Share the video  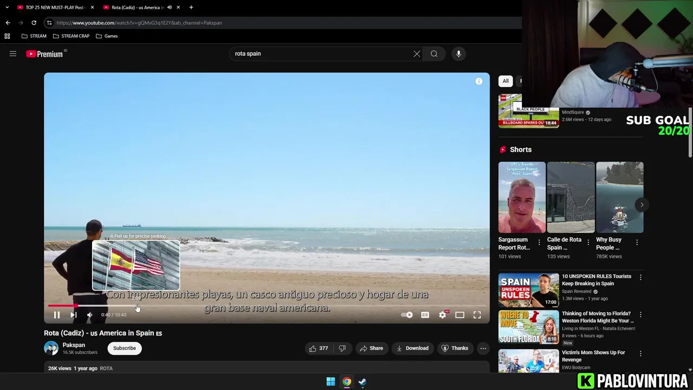click(x=371, y=348)
